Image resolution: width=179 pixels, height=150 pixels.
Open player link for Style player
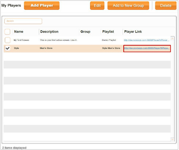click(147, 48)
